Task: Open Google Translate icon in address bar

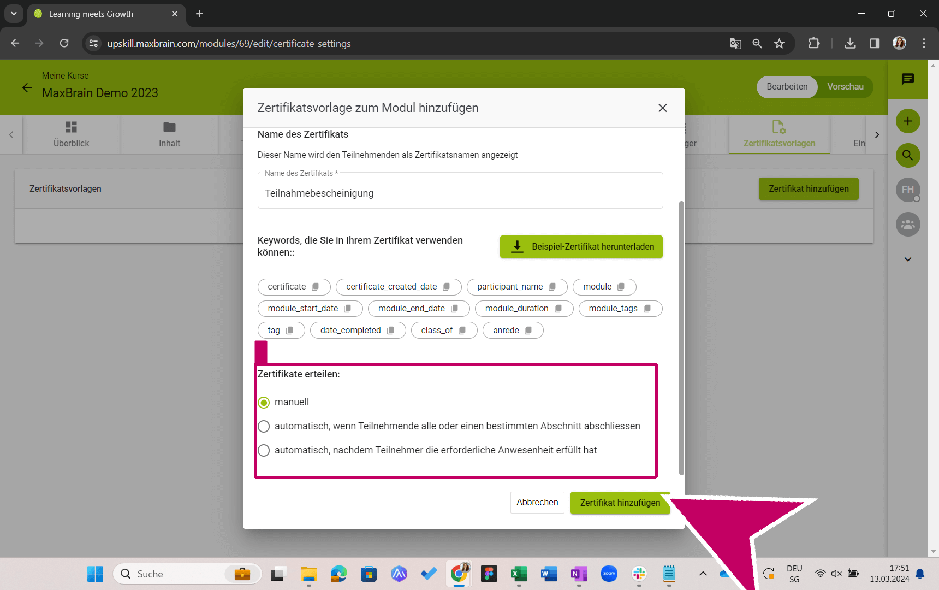Action: (735, 44)
